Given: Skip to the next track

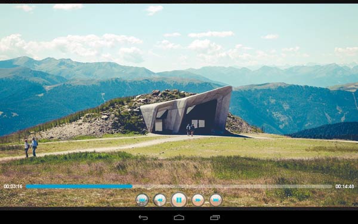Looking at the screenshot, I should point(216,200).
